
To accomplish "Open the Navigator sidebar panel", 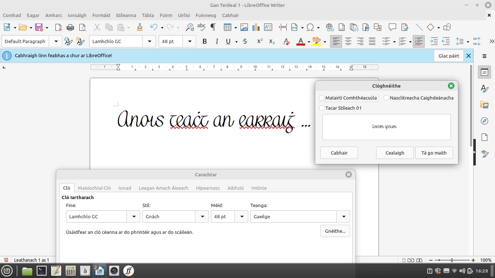I will (x=484, y=121).
